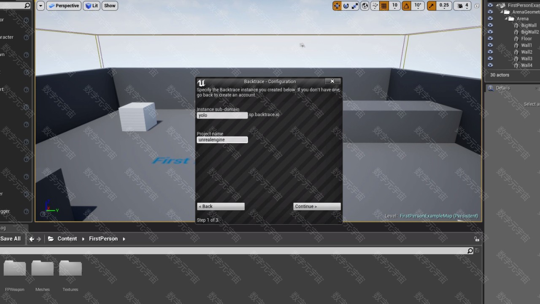540x304 pixels.
Task: Open rotation snap 10° value dropdown
Action: pos(418,5)
